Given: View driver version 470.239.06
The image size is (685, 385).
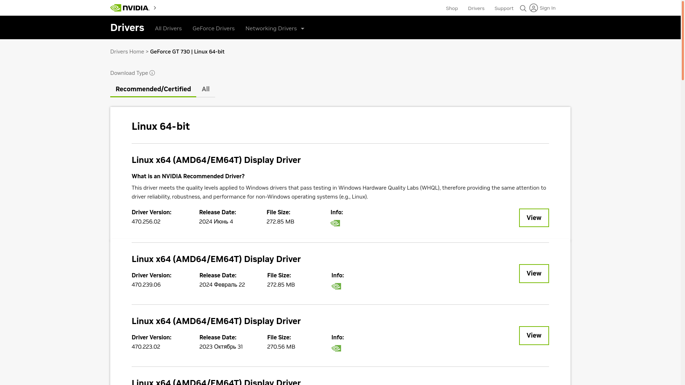Looking at the screenshot, I should (534, 273).
